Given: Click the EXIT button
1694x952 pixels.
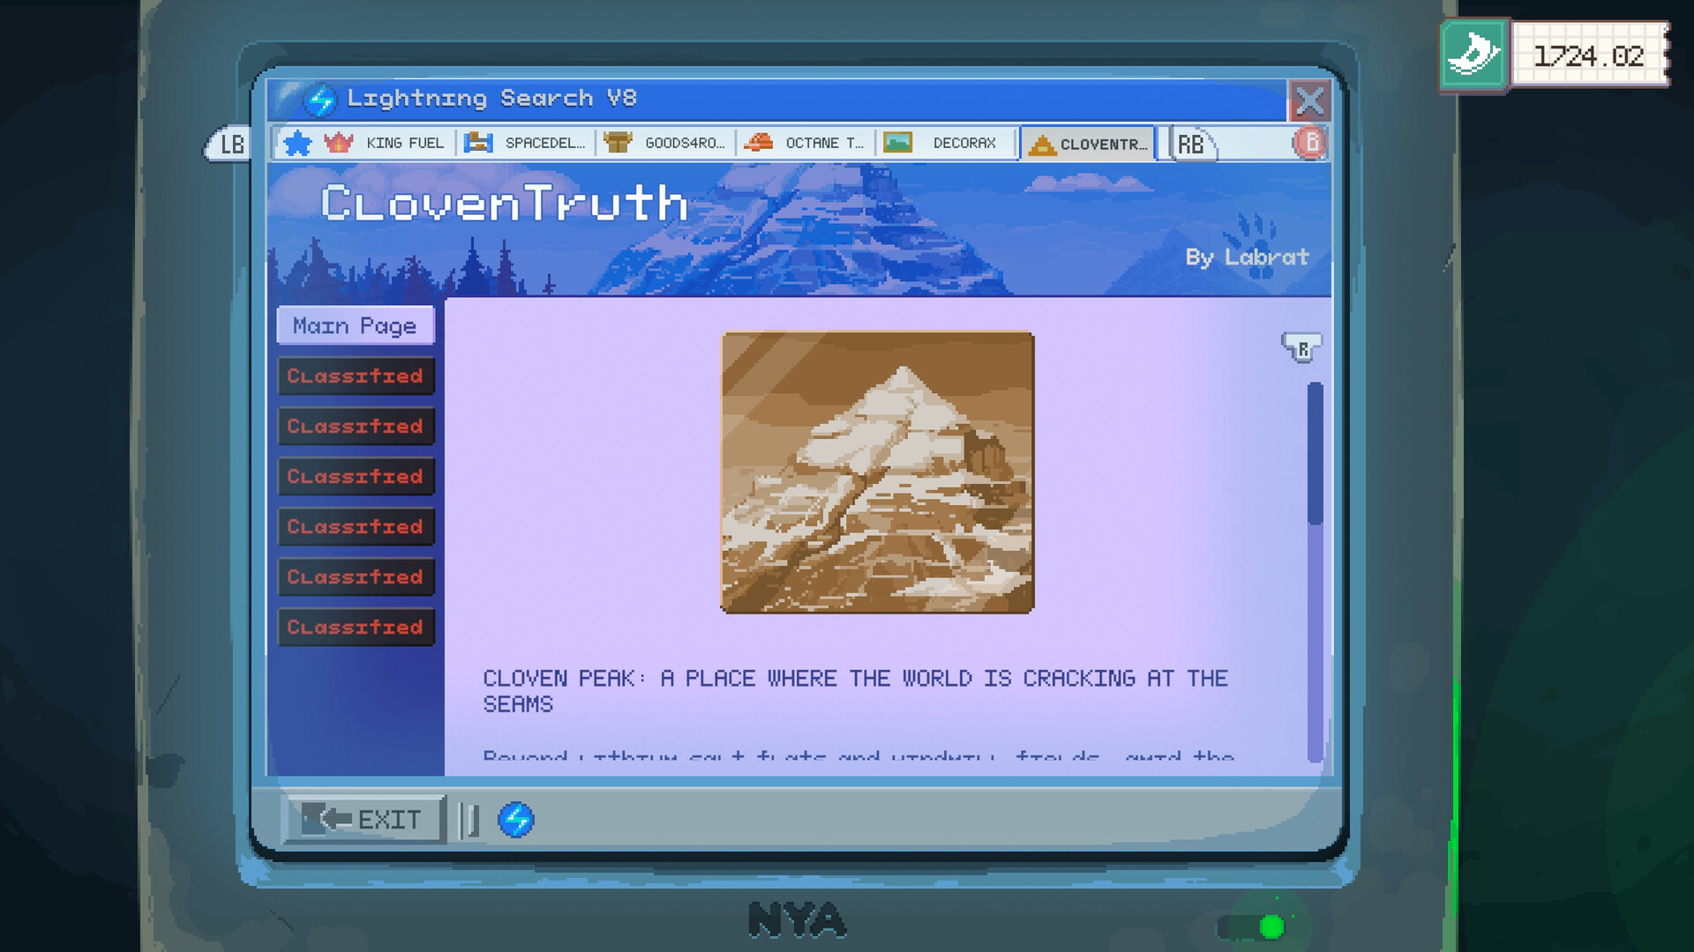Looking at the screenshot, I should (364, 820).
